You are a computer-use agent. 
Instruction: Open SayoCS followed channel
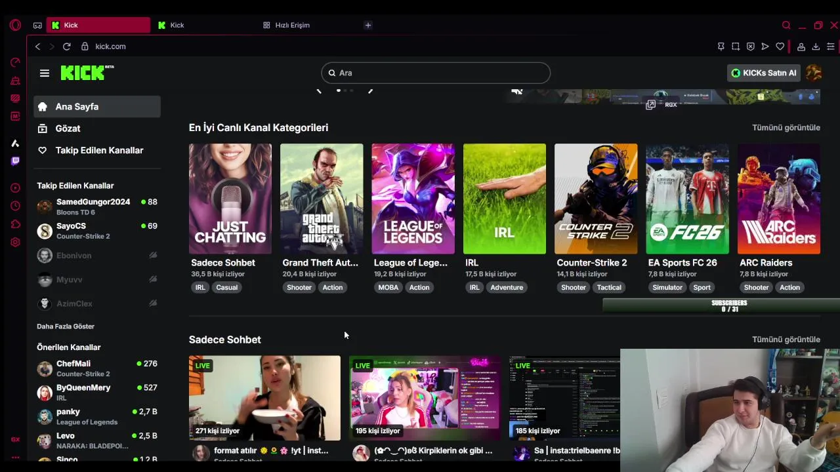click(x=97, y=231)
